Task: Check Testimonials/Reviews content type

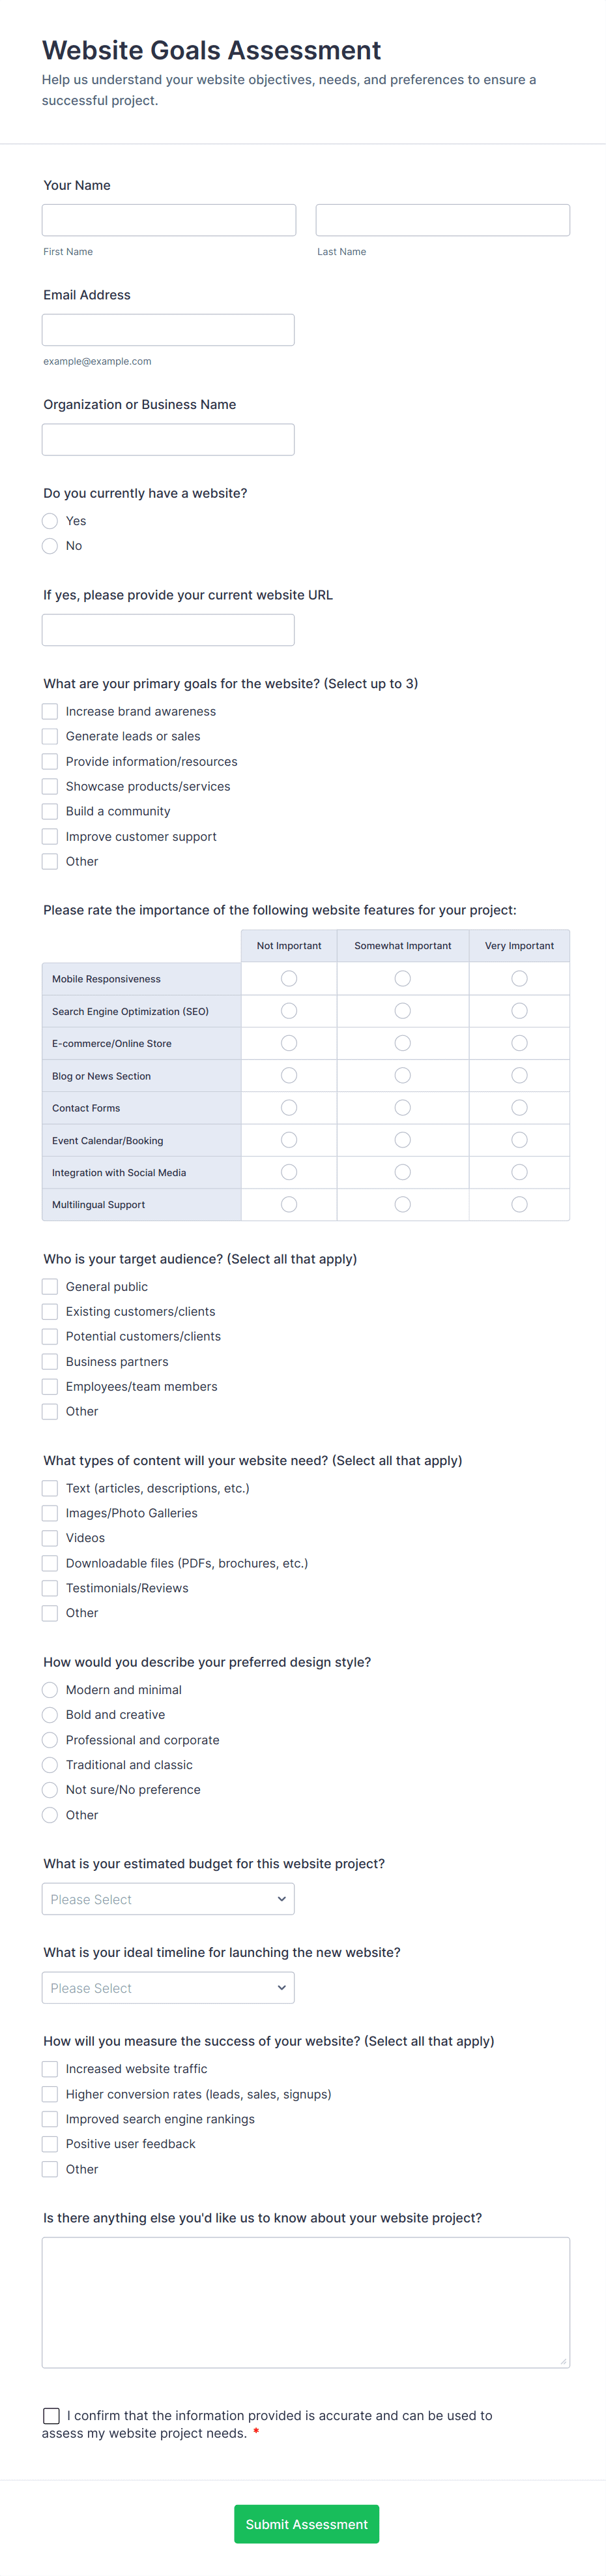Action: (x=50, y=1588)
